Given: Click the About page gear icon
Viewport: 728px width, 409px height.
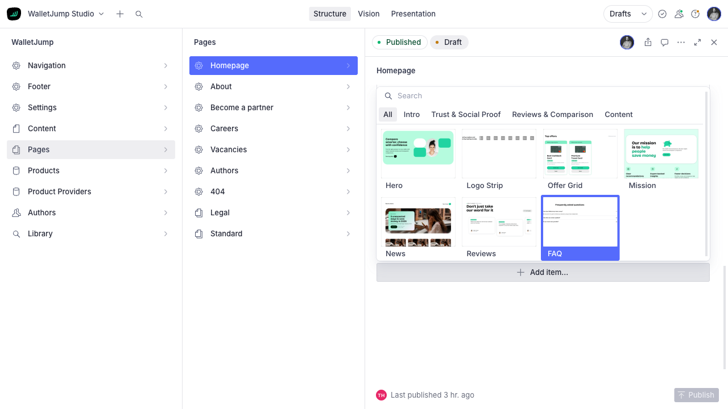Looking at the screenshot, I should pos(199,86).
